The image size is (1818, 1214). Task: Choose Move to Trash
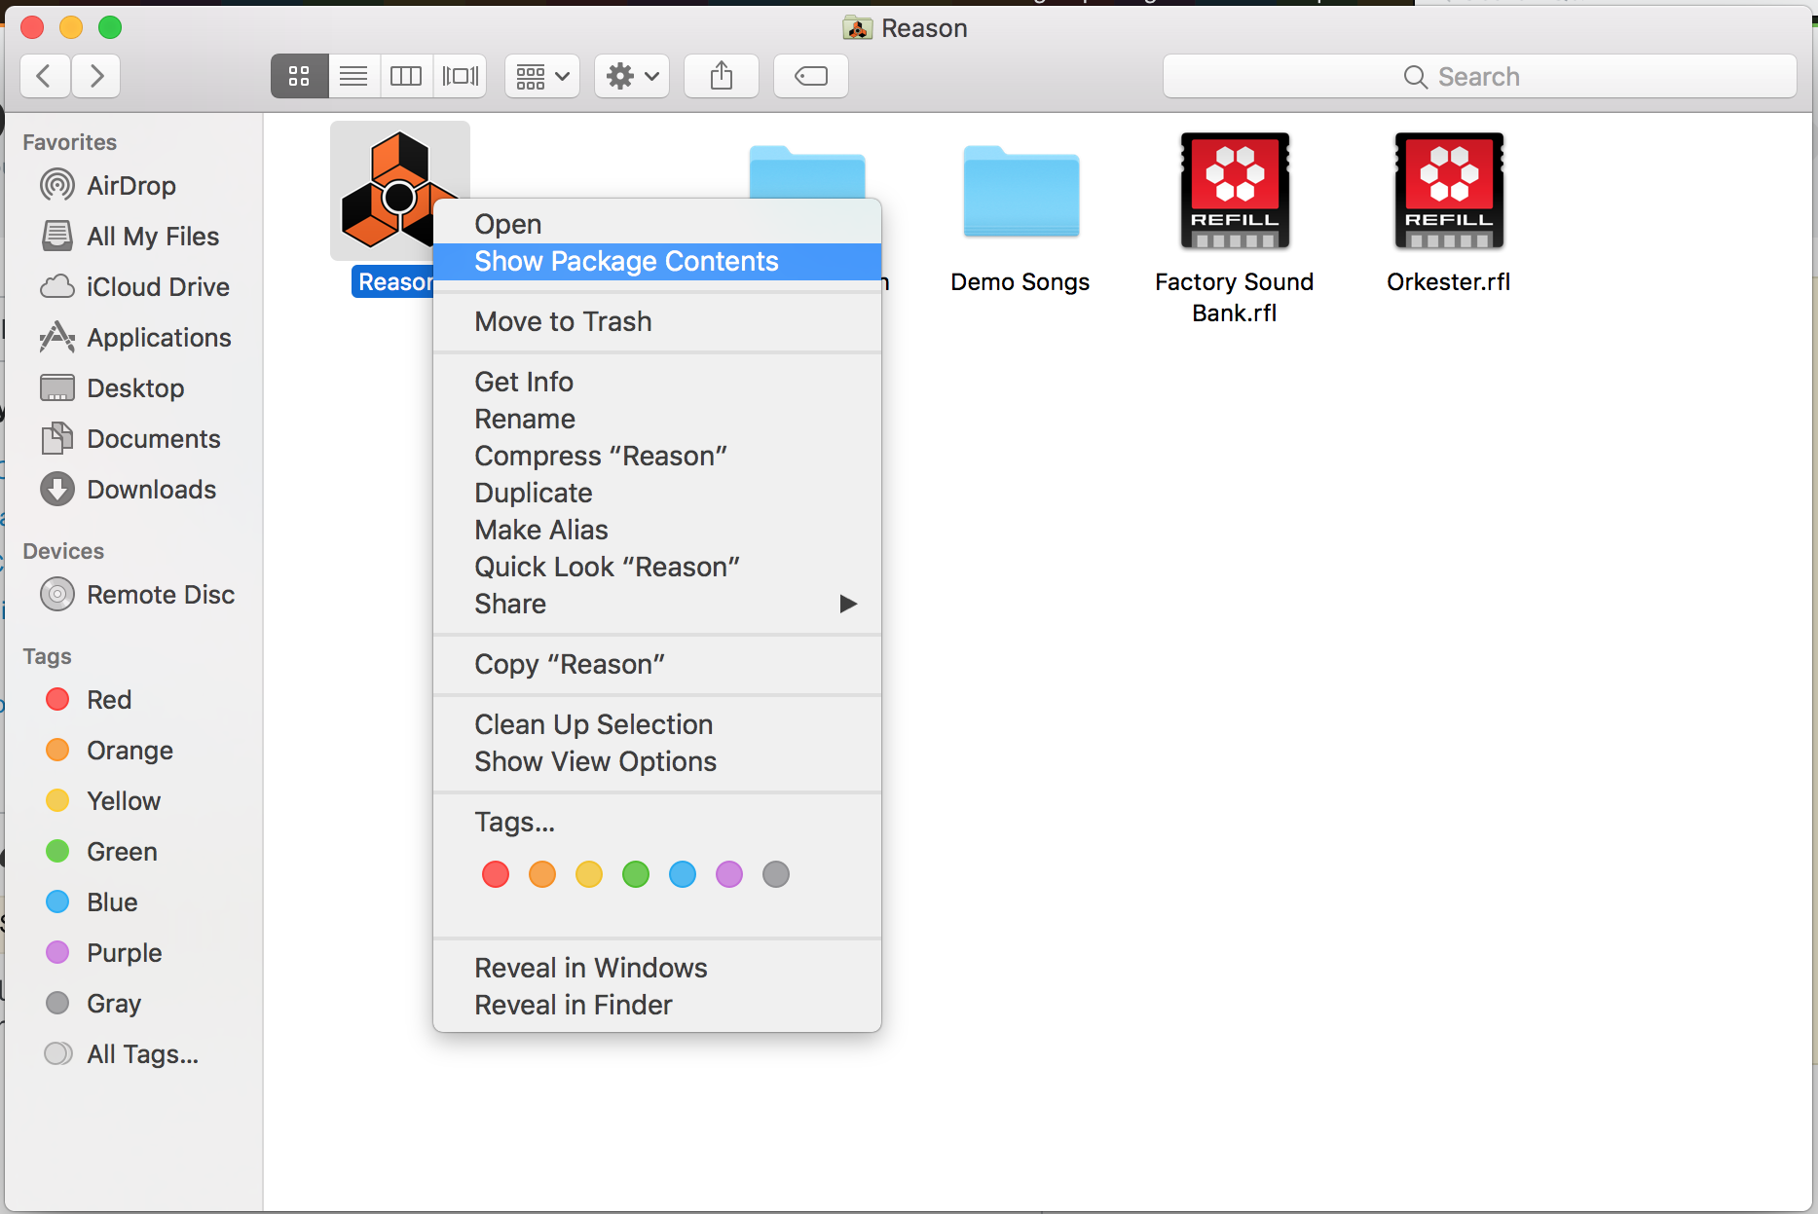coord(657,321)
